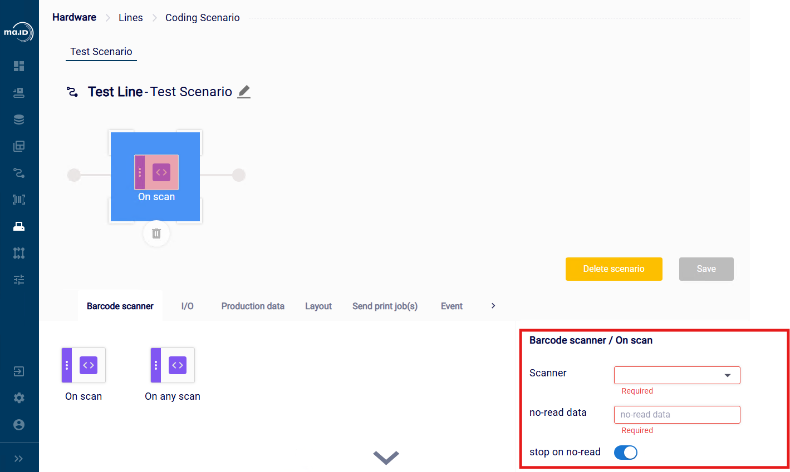Show more tabs with right arrow
This screenshot has height=472, width=790.
click(493, 306)
